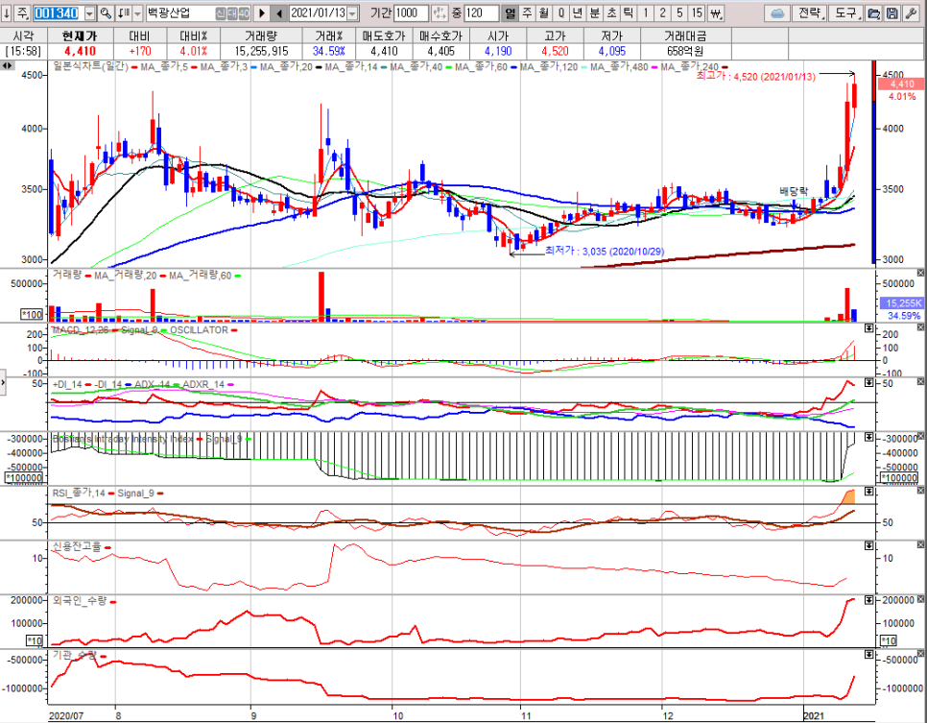Close the 기관_수량 panel with its X icon
This screenshot has width=927, height=723.
click(920, 653)
